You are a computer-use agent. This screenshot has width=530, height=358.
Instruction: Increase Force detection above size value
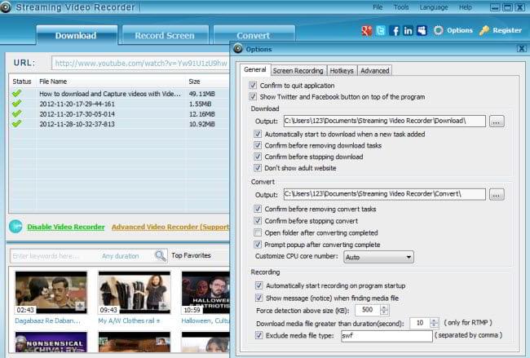(384, 307)
